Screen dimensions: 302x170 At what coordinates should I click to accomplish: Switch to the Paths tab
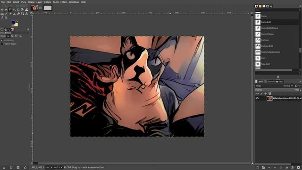(279, 82)
